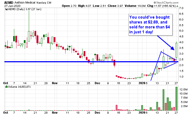Click the Low 2.51 value
This screenshot has height=115, width=192.
coord(99,6)
